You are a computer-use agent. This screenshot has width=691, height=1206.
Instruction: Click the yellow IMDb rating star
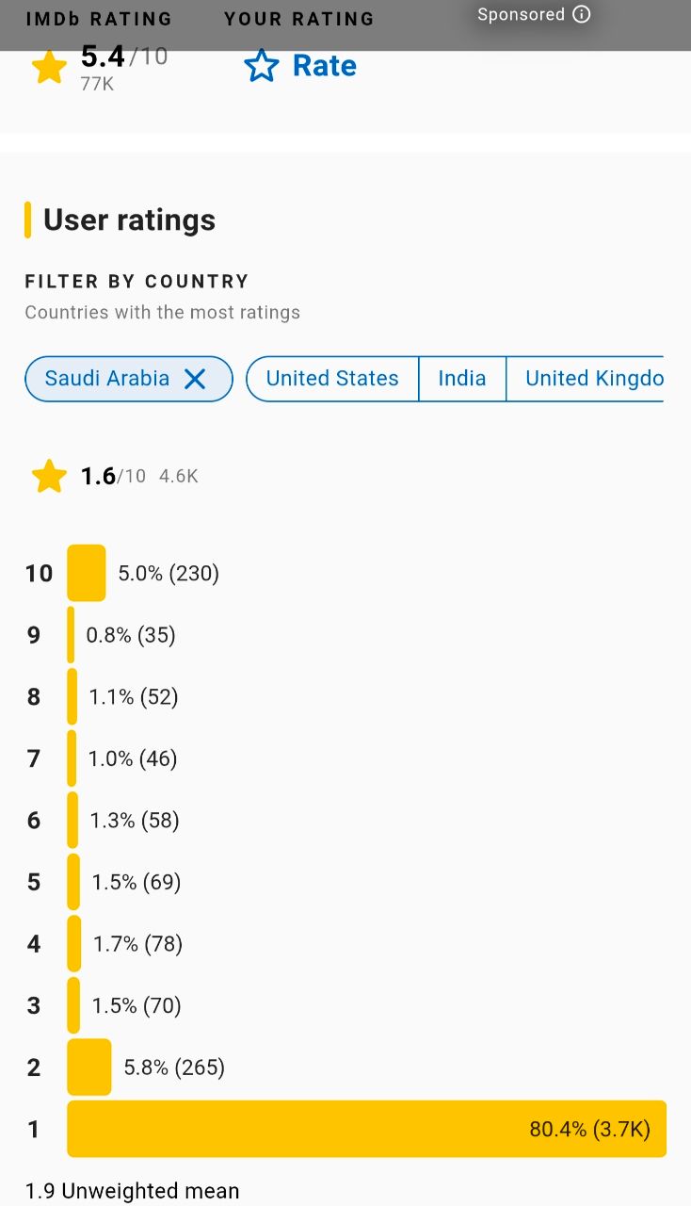pyautogui.click(x=49, y=67)
